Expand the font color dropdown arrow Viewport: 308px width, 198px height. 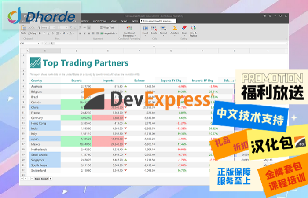[74, 33]
